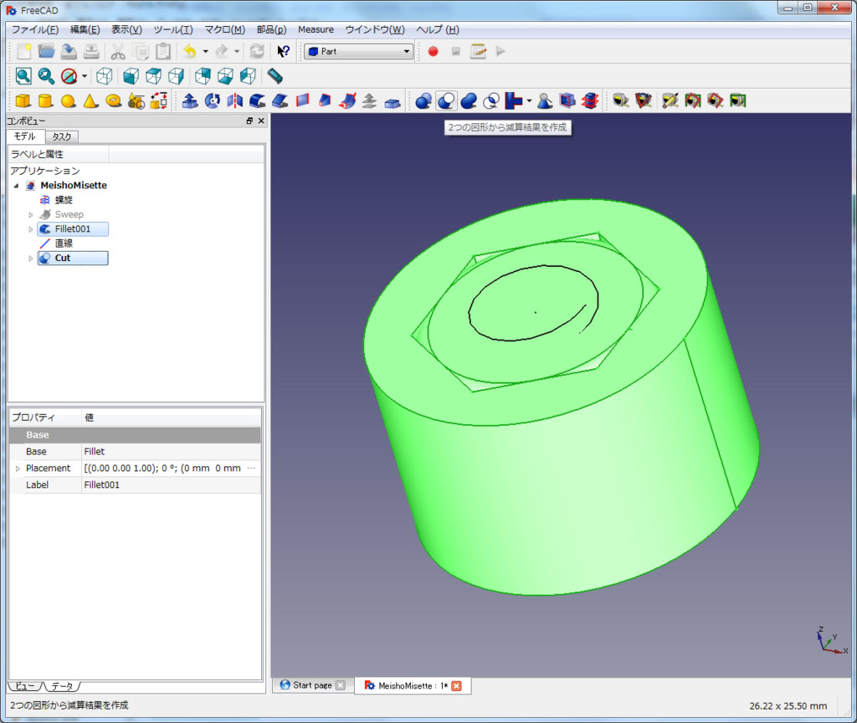The width and height of the screenshot is (857, 723).
Task: Create a torus primitive
Action: pos(113,100)
